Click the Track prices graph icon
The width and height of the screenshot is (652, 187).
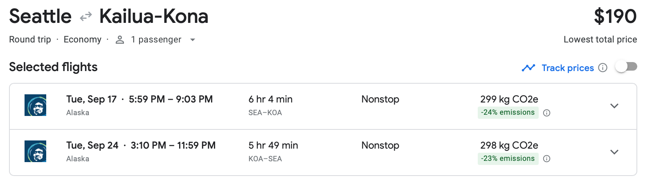click(528, 68)
